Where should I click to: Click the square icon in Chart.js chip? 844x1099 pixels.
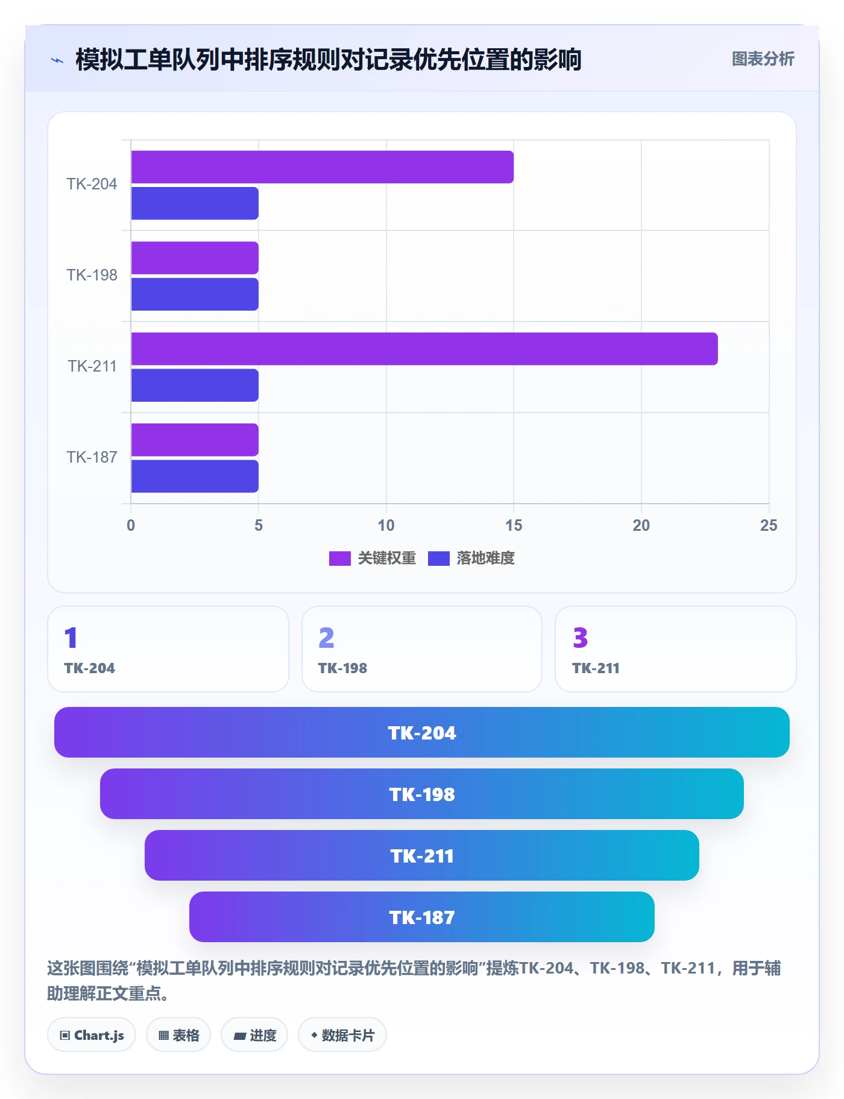coord(65,1036)
